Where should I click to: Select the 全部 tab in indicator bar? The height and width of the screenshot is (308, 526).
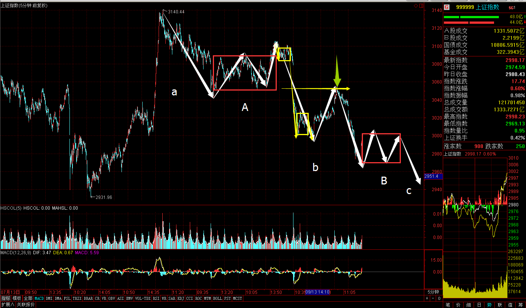(28, 298)
